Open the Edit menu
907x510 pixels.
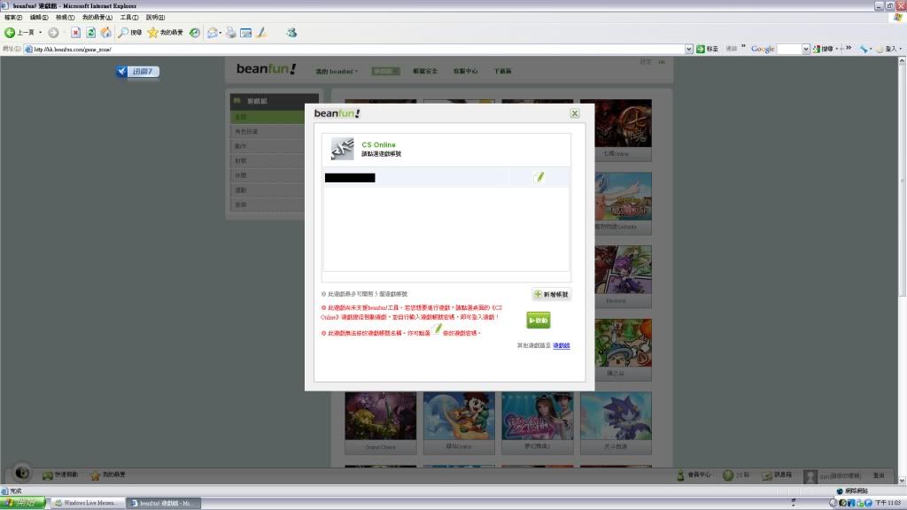tap(39, 18)
